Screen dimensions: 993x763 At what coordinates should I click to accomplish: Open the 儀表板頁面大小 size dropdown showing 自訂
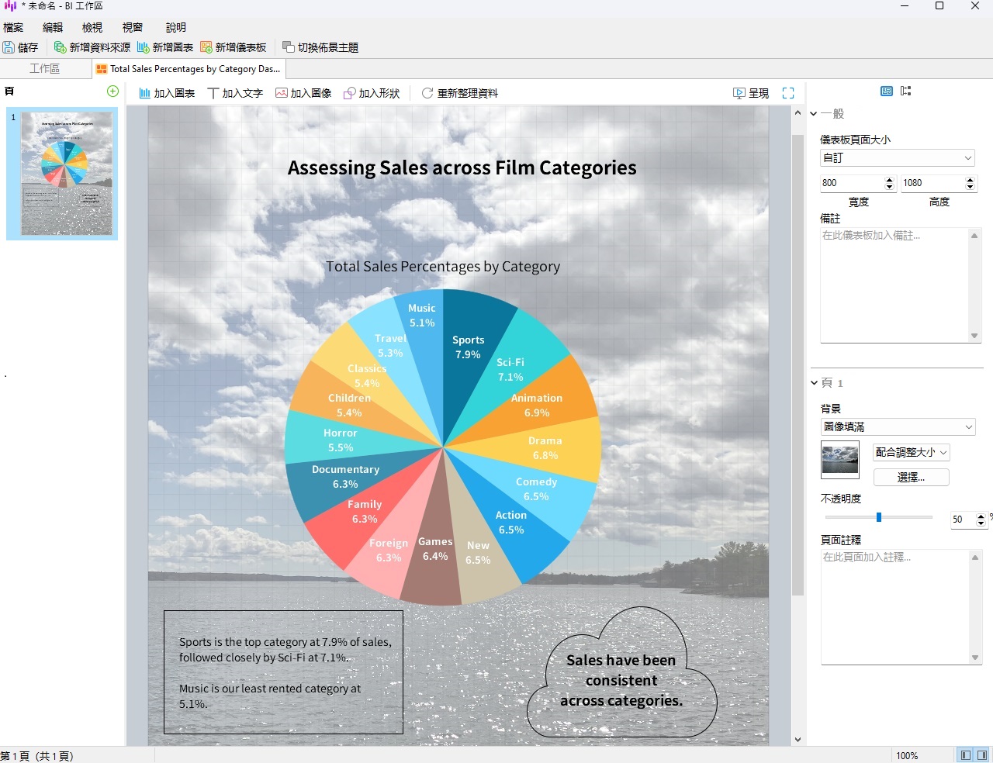pyautogui.click(x=897, y=157)
